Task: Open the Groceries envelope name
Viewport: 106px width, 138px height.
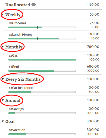Action: [19, 23]
